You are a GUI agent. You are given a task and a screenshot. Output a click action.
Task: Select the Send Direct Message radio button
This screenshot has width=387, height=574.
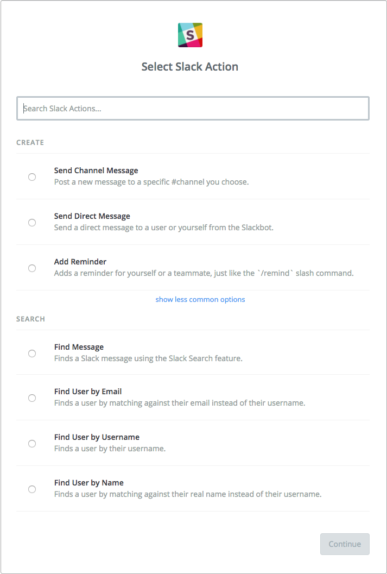pyautogui.click(x=32, y=223)
